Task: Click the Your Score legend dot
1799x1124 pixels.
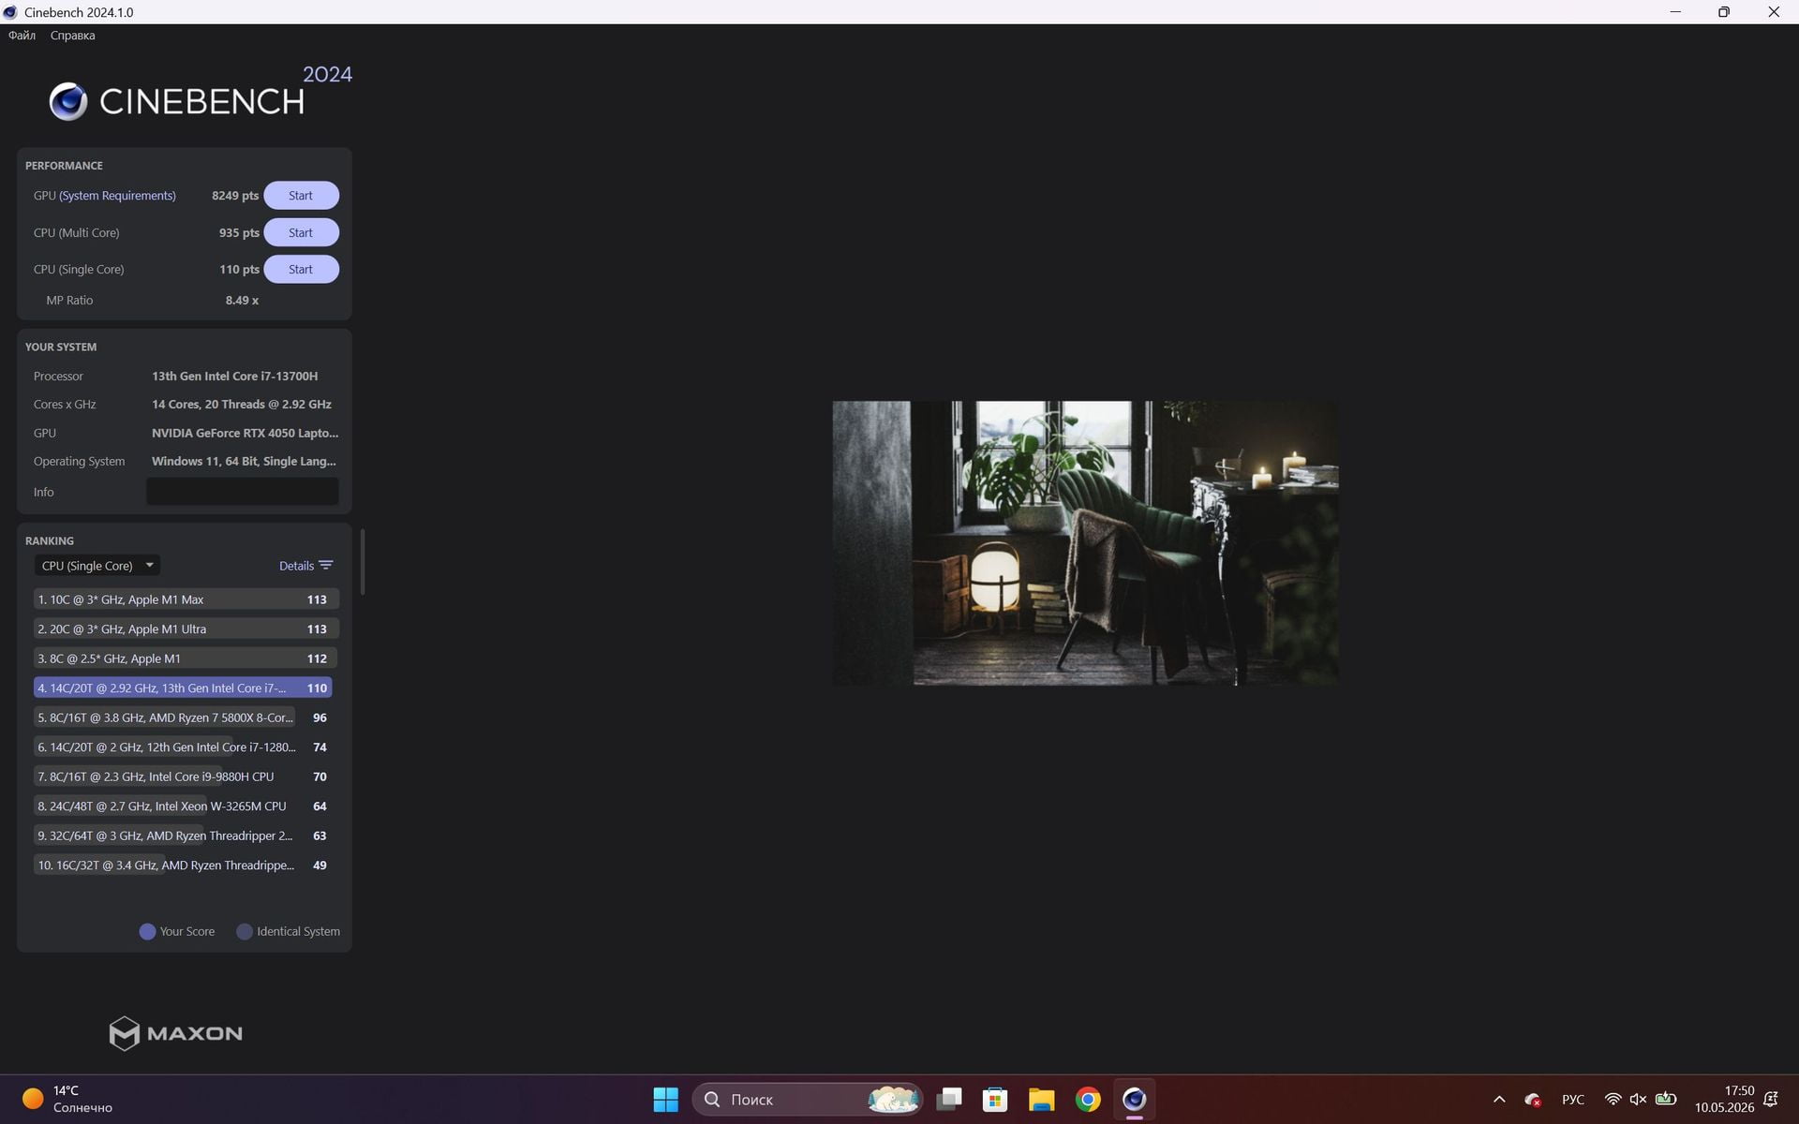Action: 147,932
